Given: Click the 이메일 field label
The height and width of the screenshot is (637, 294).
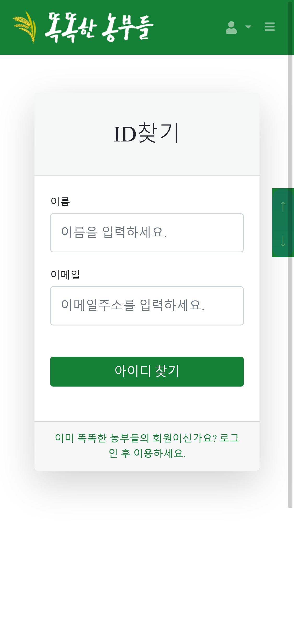Looking at the screenshot, I should (65, 275).
